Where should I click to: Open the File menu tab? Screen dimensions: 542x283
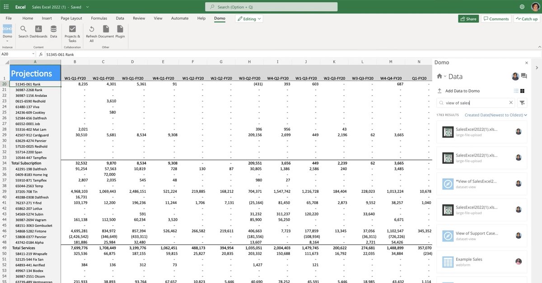coord(8,19)
